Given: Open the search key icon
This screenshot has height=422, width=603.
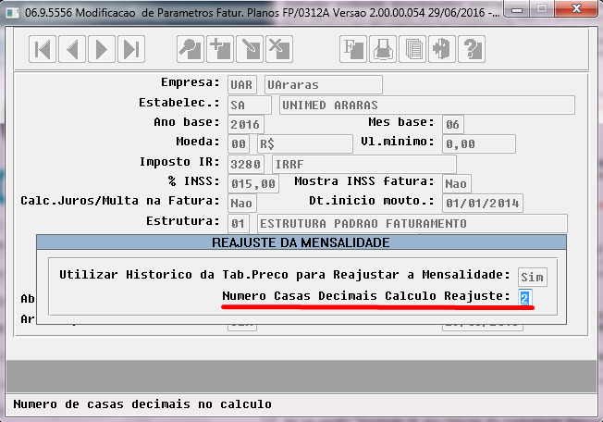Looking at the screenshot, I should [x=191, y=49].
